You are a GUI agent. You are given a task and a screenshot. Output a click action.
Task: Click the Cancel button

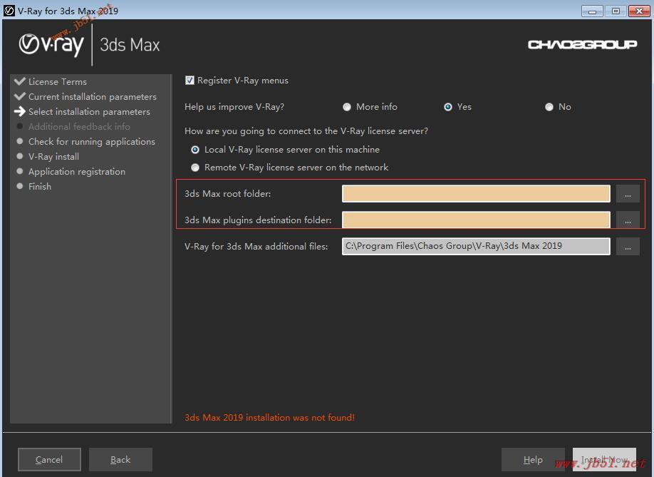coord(49,459)
